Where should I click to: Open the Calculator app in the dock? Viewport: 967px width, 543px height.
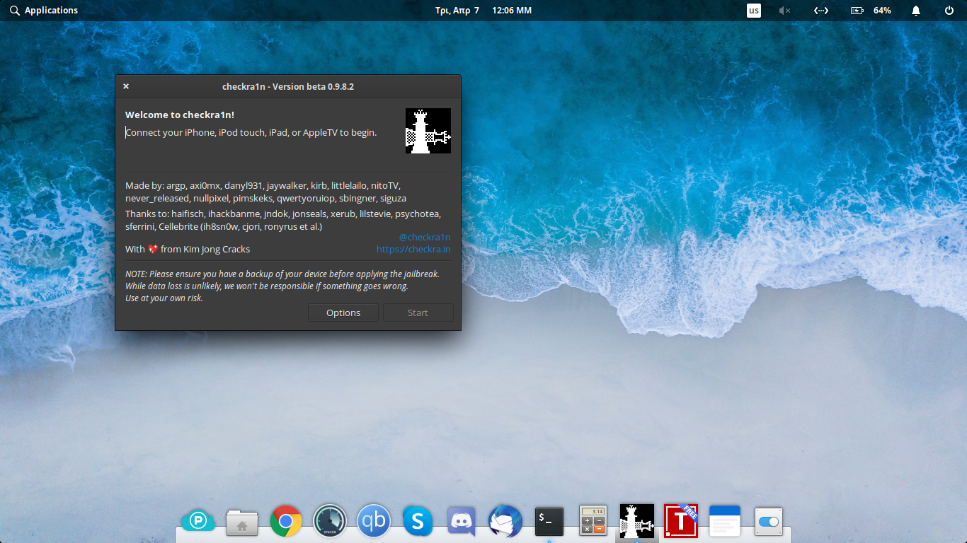click(593, 521)
